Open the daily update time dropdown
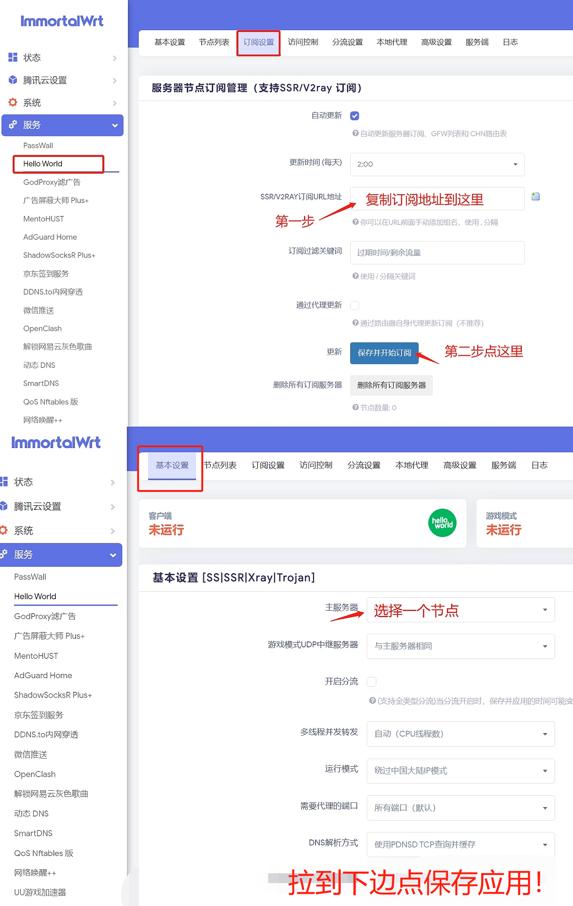This screenshot has height=906, width=573. pyautogui.click(x=437, y=164)
